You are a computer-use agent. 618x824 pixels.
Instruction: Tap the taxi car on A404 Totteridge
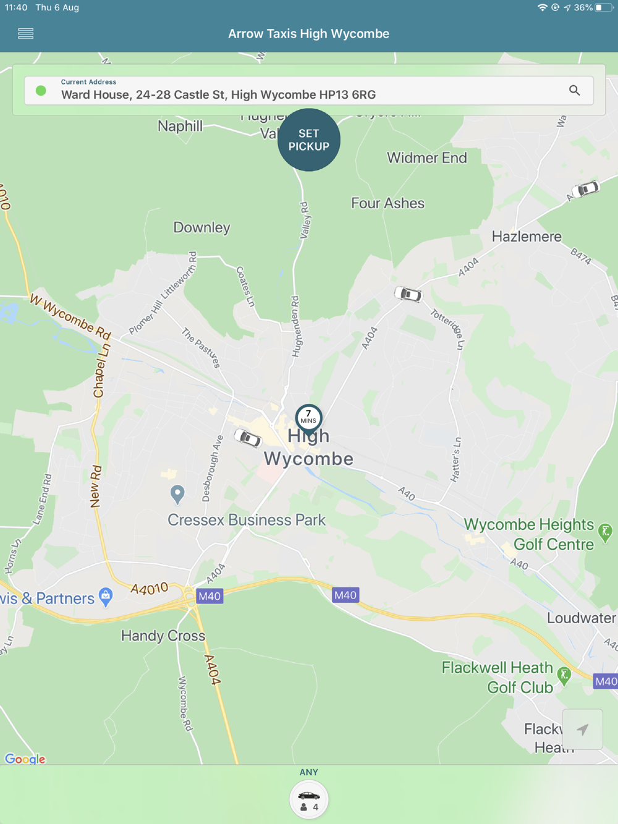click(408, 294)
